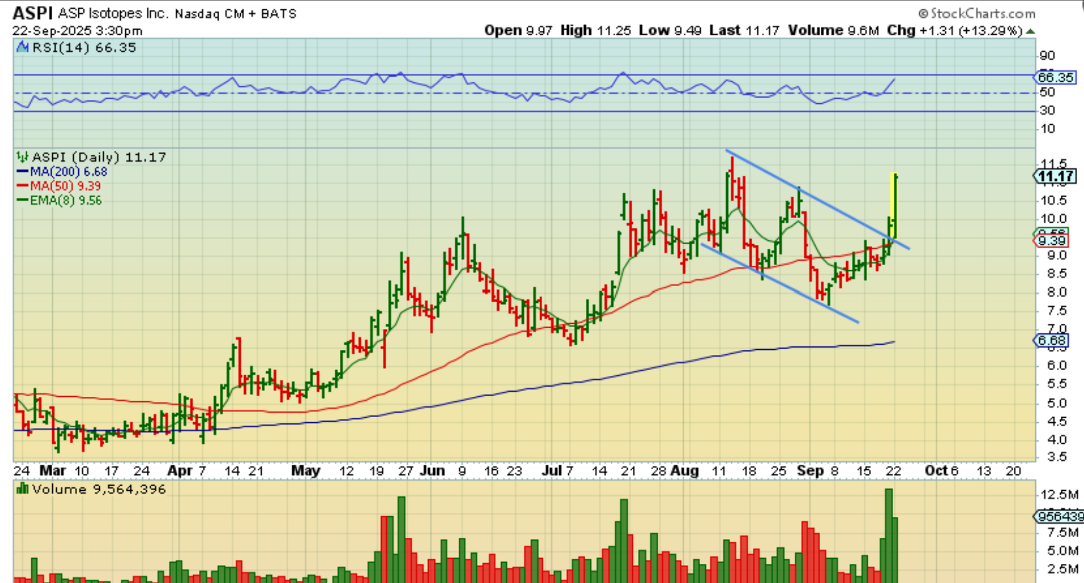This screenshot has width=1084, height=583.
Task: Click the RSI indicator icon beside RSI(14)
Action: [23, 48]
